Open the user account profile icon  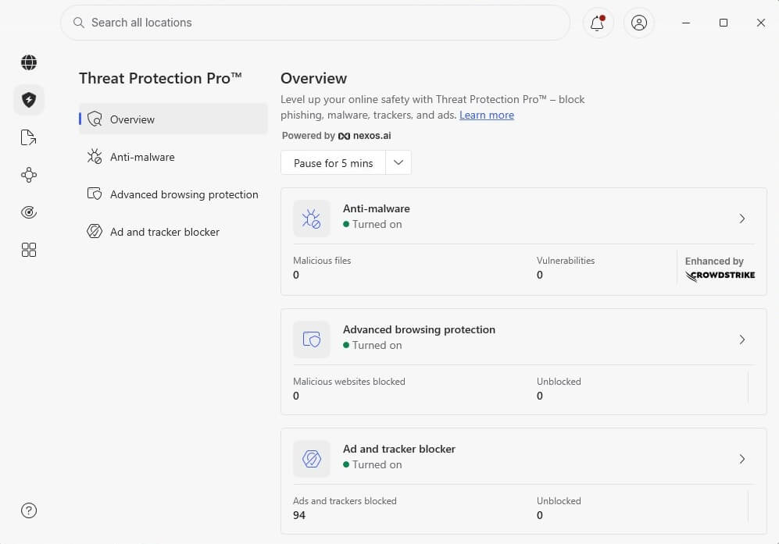[639, 23]
